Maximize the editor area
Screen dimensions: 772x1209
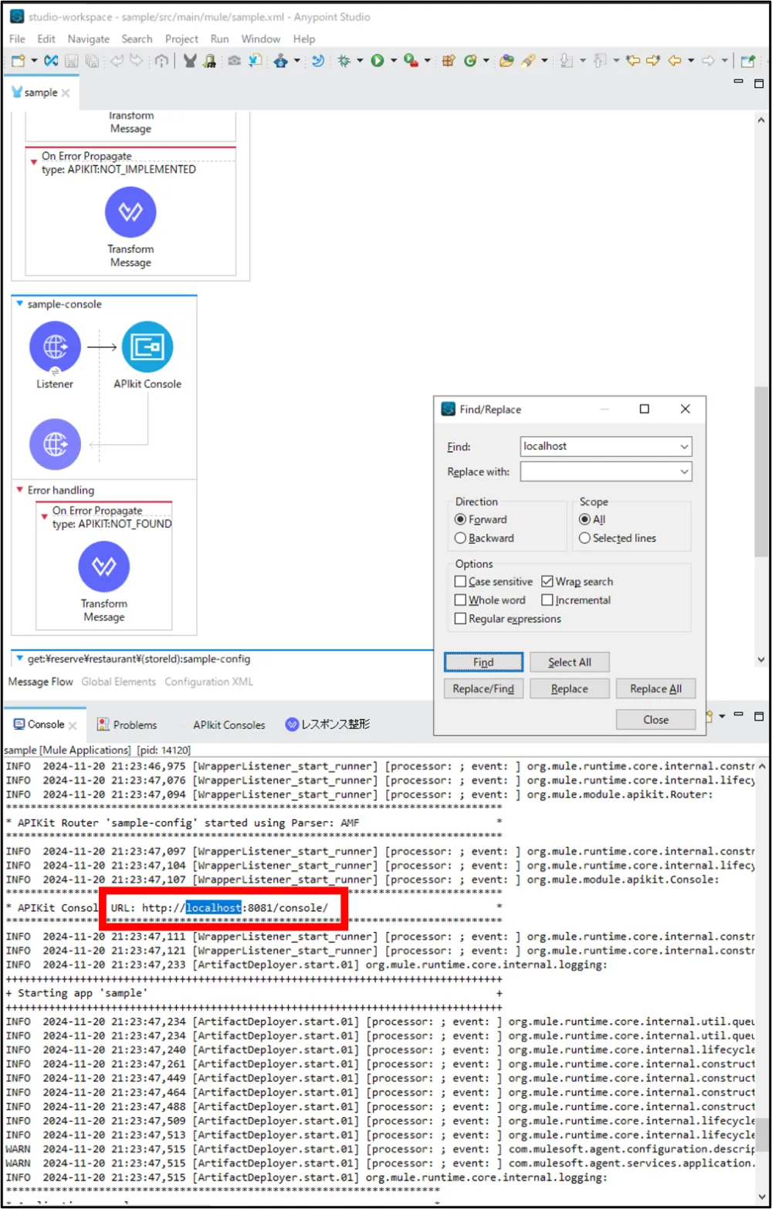(x=758, y=83)
